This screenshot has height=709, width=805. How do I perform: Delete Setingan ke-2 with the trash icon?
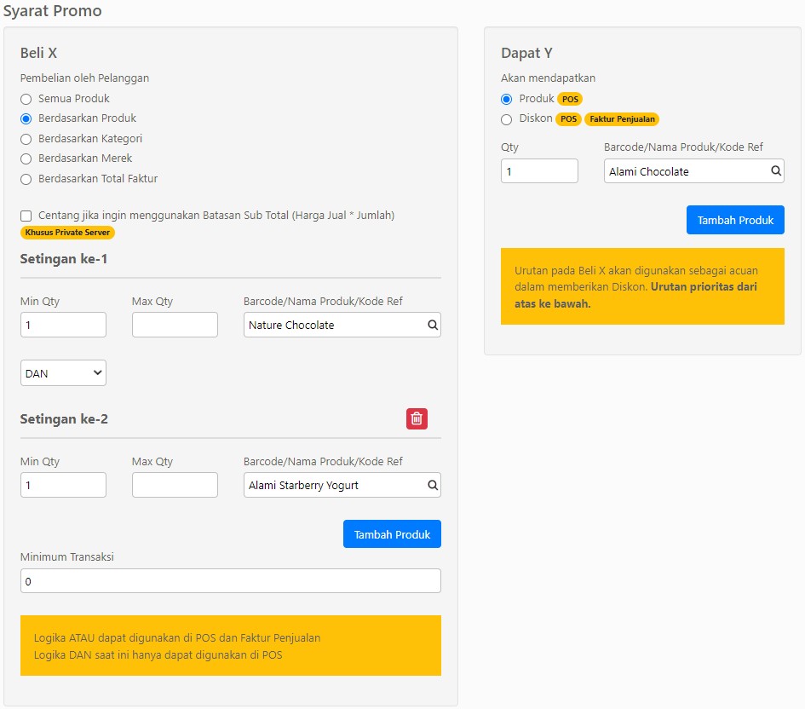(417, 419)
